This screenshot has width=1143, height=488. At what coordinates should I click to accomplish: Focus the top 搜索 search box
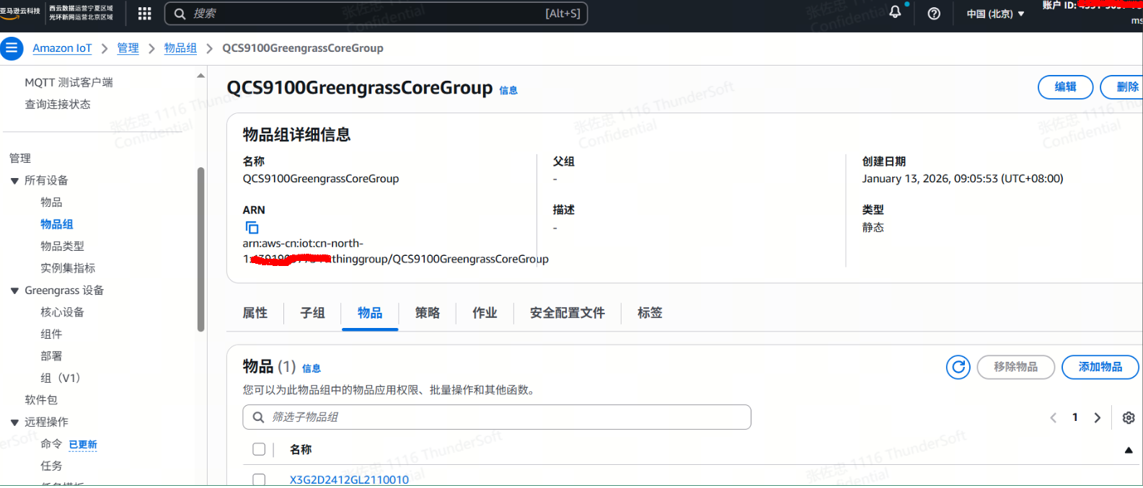[x=376, y=14]
